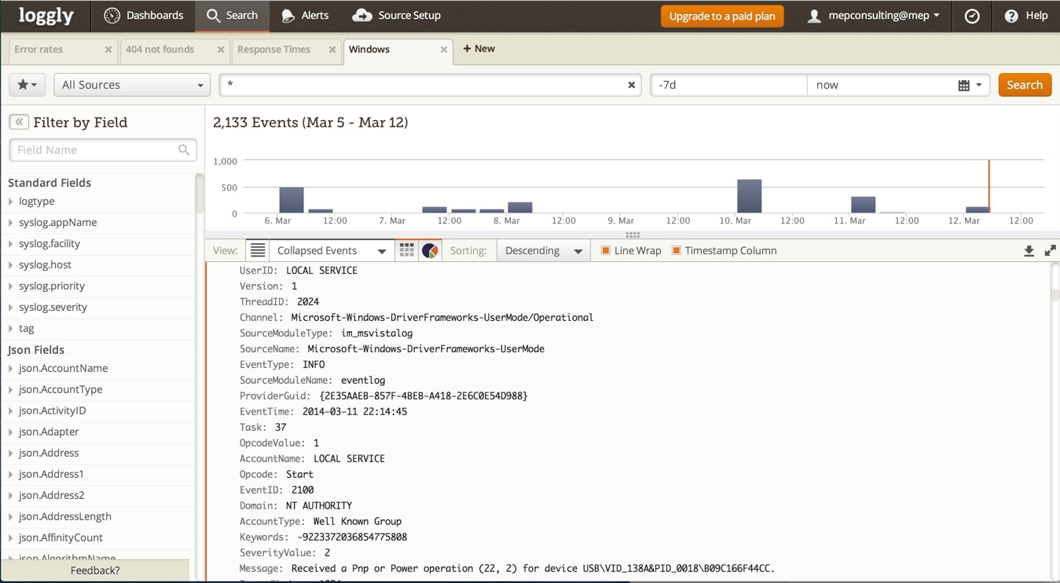The height and width of the screenshot is (583, 1060).
Task: Toggle the Line Wrap checkbox
Action: 606,250
